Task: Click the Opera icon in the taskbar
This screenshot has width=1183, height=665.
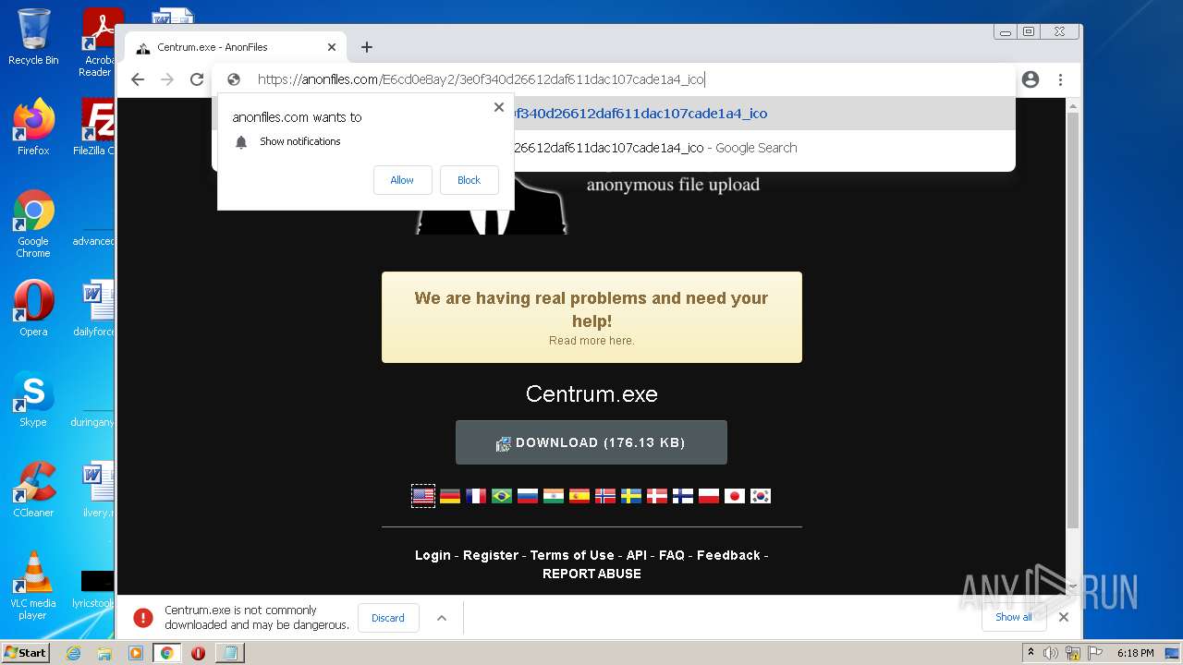Action: pyautogui.click(x=198, y=653)
